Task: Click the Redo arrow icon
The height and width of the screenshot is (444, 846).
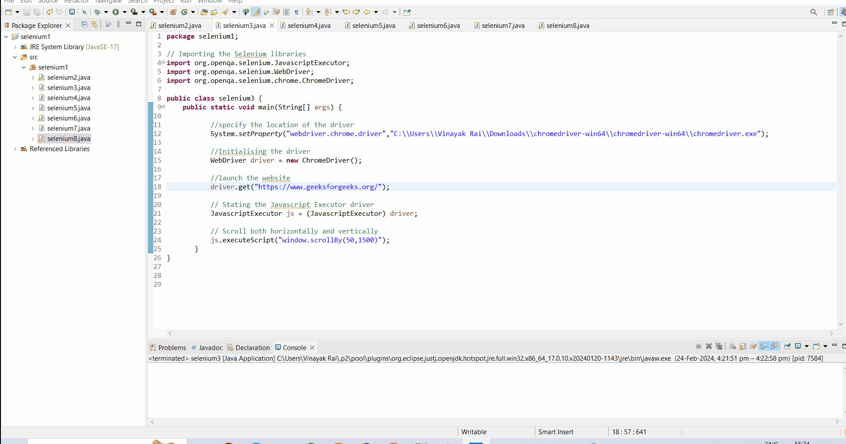Action: tap(59, 12)
